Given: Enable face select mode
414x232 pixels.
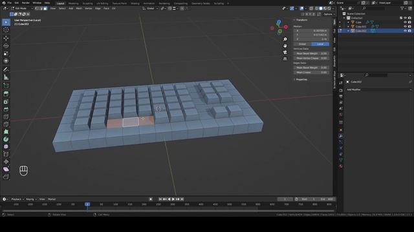Looking at the screenshot, I should point(45,8).
